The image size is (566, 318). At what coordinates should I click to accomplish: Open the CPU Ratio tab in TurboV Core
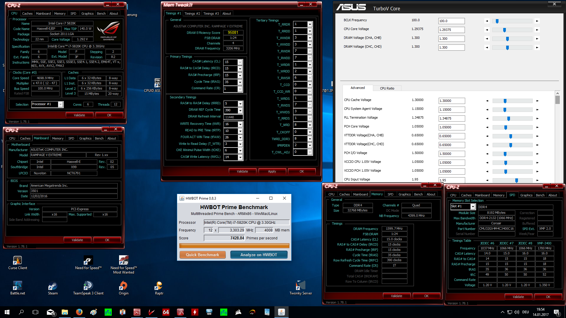point(387,88)
